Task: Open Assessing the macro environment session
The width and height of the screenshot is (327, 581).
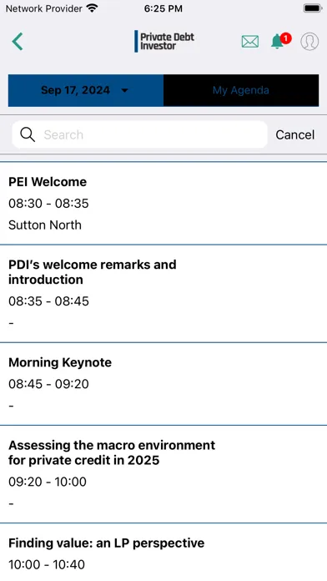Action: (x=163, y=474)
